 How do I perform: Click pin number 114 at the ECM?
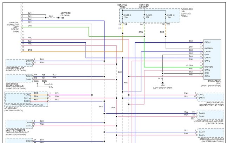[35, 75]
